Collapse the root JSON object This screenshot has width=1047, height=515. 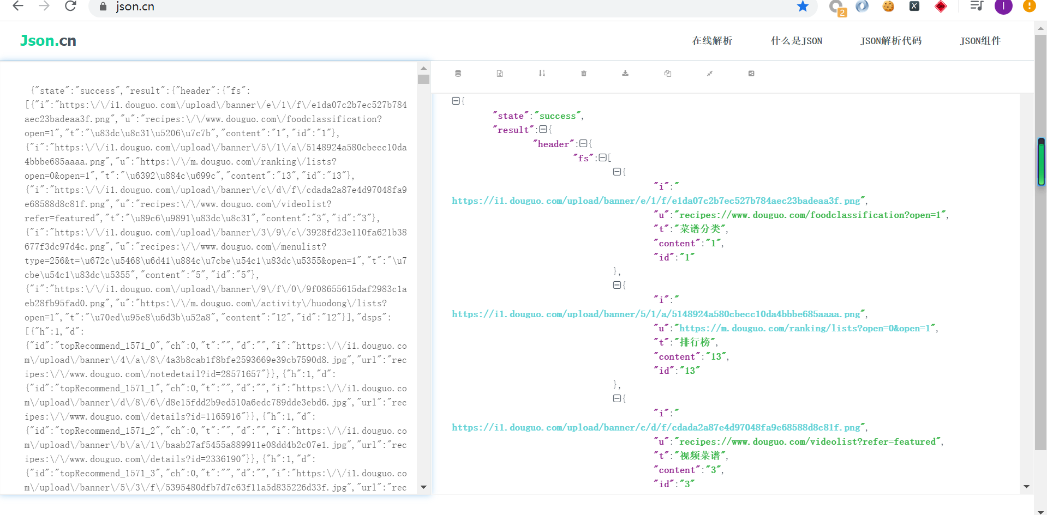point(456,101)
